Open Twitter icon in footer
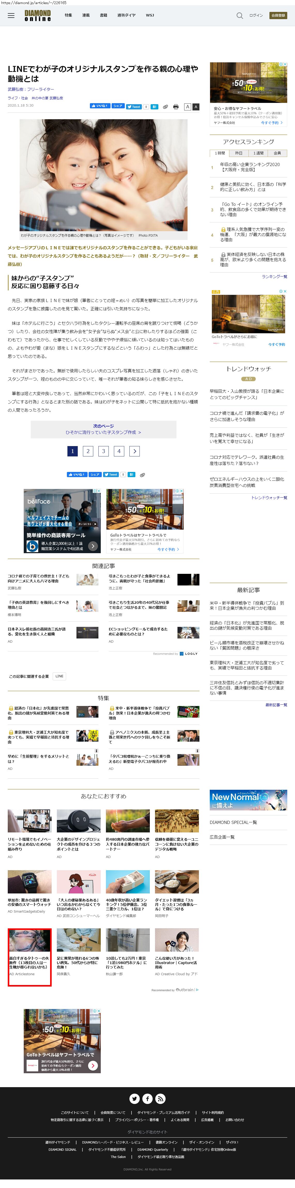295x1188 pixels. [x=135, y=1099]
